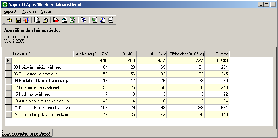Select row header of 21 Kommunikointivälineet
278x138 pixels.
pos(9,108)
